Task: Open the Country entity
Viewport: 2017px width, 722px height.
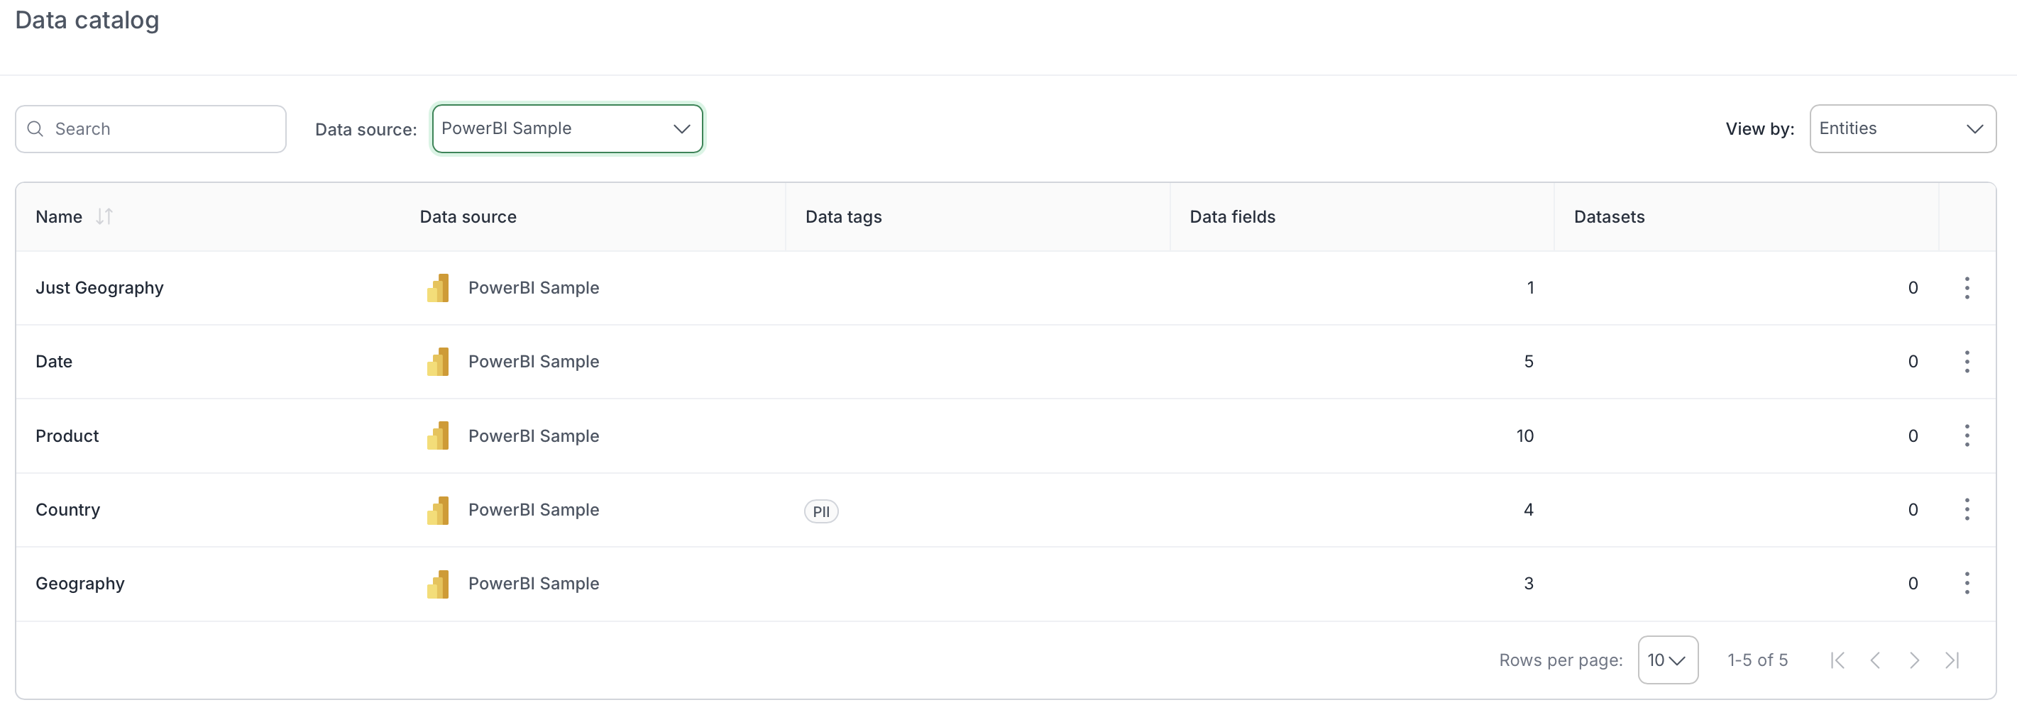Action: pyautogui.click(x=68, y=510)
